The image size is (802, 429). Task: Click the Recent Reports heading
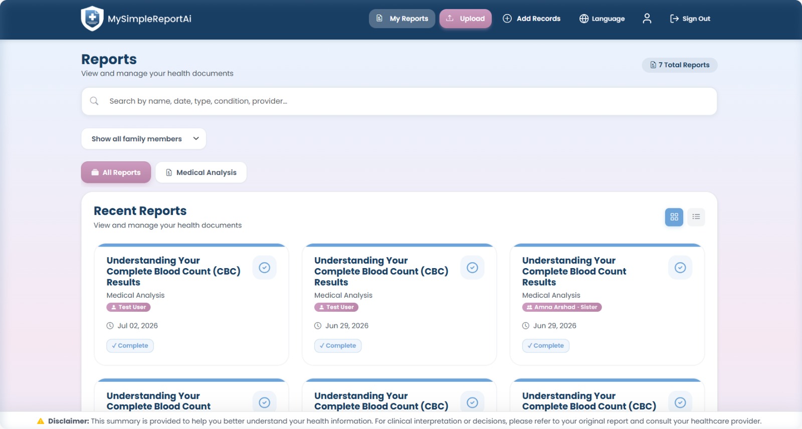click(x=140, y=211)
